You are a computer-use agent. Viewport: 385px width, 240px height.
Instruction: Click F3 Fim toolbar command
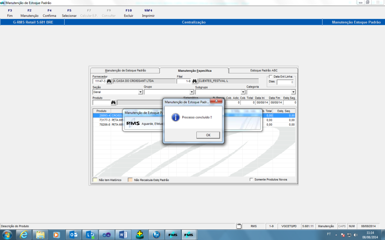pos(10,13)
